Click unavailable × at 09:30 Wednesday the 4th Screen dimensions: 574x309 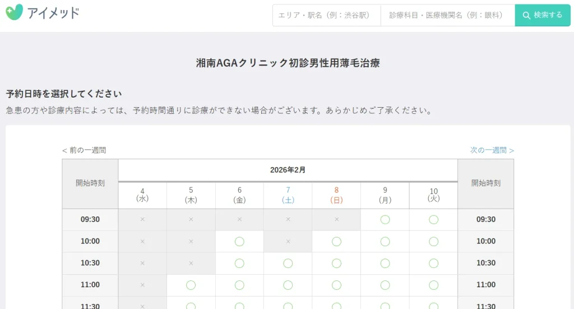pyautogui.click(x=142, y=219)
